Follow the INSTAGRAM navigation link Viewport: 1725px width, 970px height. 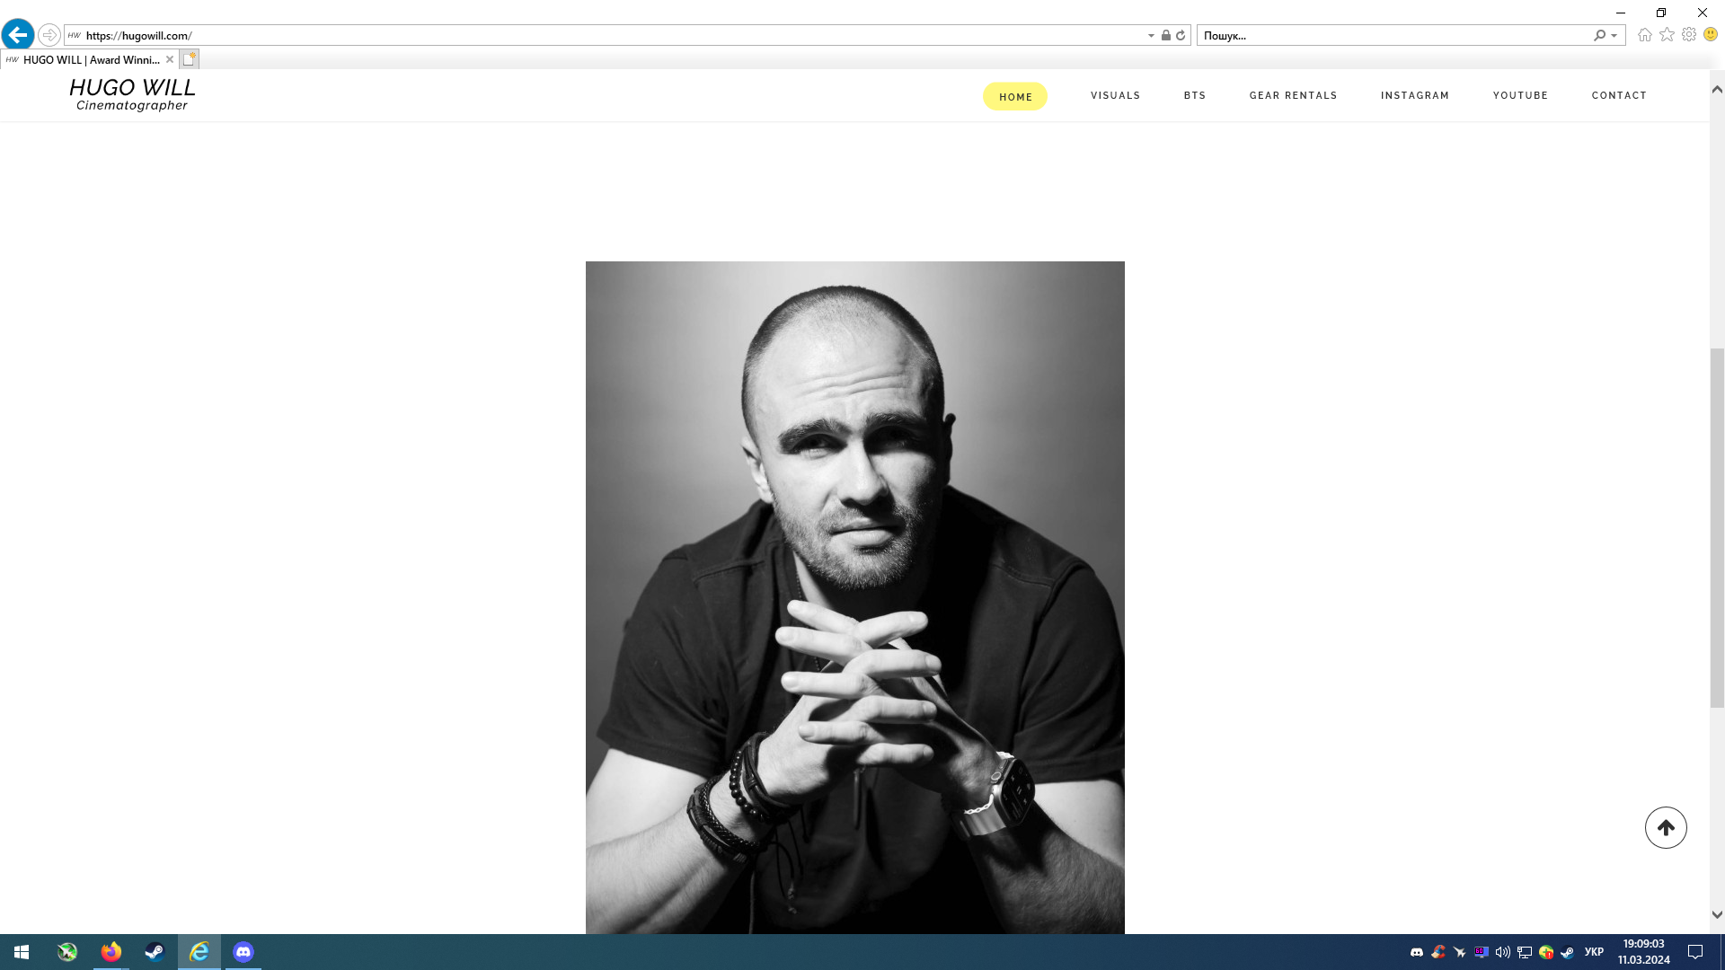click(x=1415, y=95)
